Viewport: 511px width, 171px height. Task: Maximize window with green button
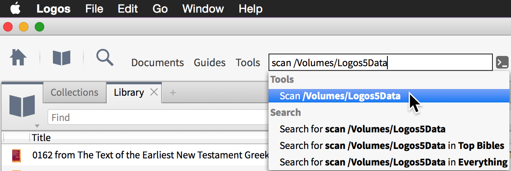(x=39, y=27)
